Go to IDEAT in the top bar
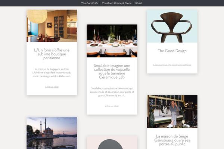The height and width of the screenshot is (149, 224). click(x=139, y=3)
